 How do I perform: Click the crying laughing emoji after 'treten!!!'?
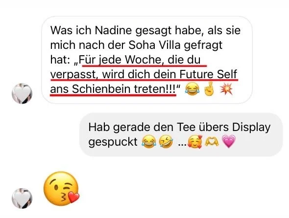click(192, 89)
